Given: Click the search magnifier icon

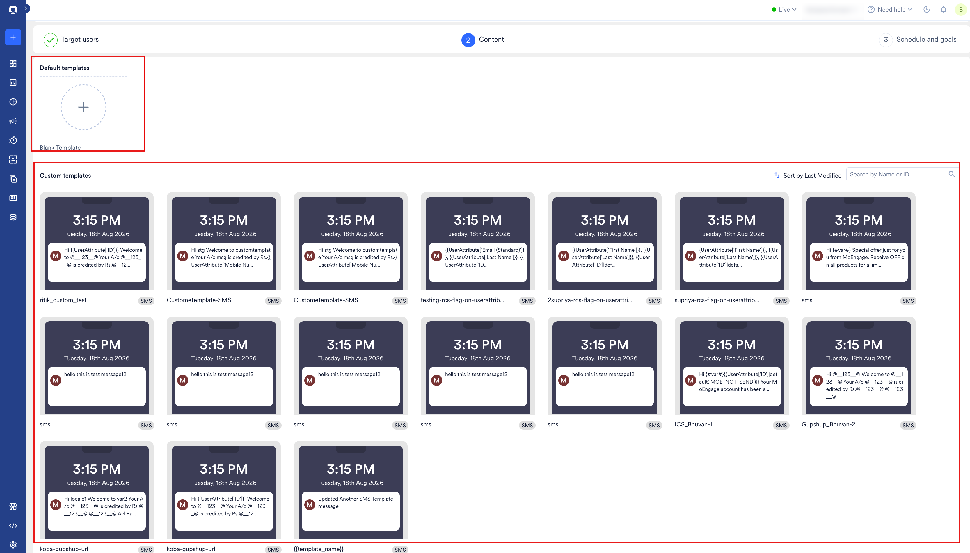Looking at the screenshot, I should click(x=951, y=174).
